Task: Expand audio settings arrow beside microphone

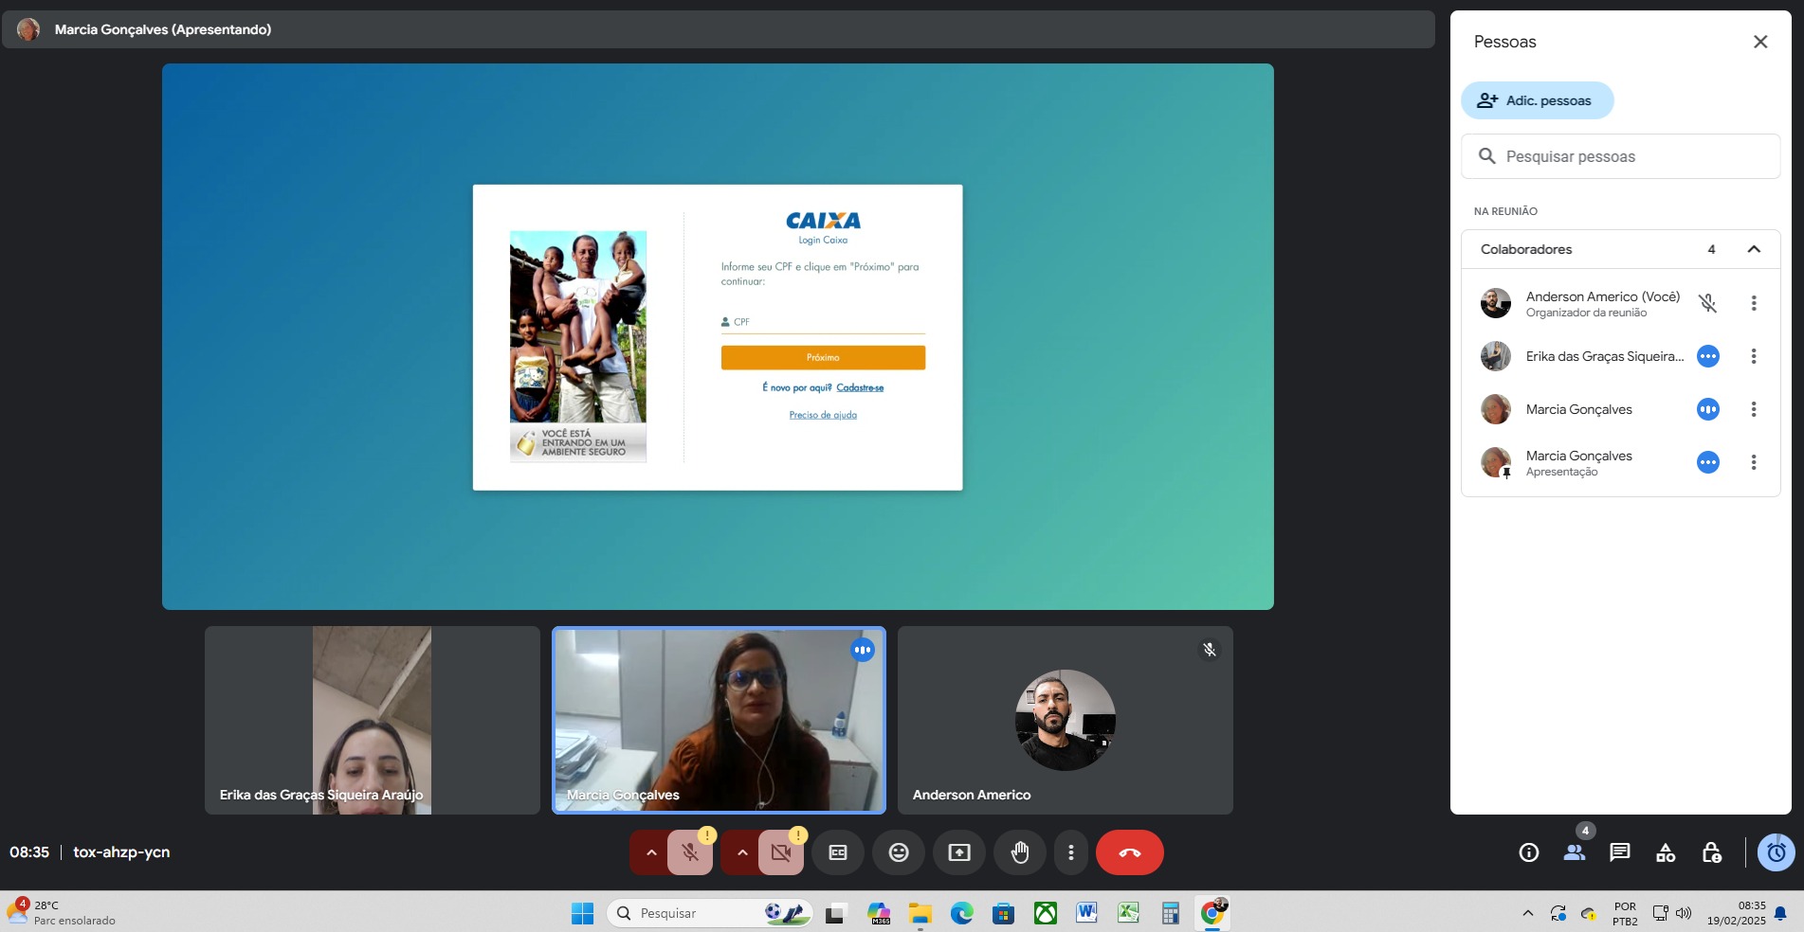Action: (650, 852)
